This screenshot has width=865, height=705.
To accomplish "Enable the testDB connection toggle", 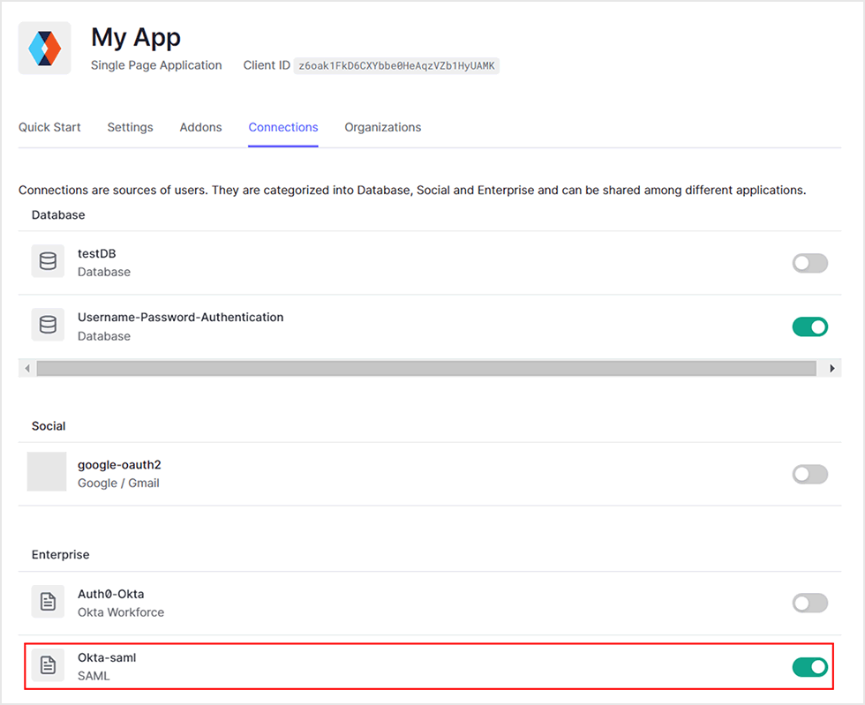I will 810,263.
